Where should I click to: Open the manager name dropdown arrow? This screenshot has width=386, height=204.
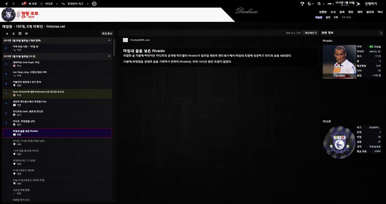point(41,4)
